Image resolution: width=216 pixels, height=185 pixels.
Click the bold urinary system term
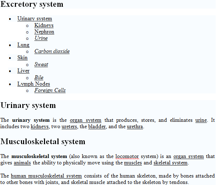31,120
